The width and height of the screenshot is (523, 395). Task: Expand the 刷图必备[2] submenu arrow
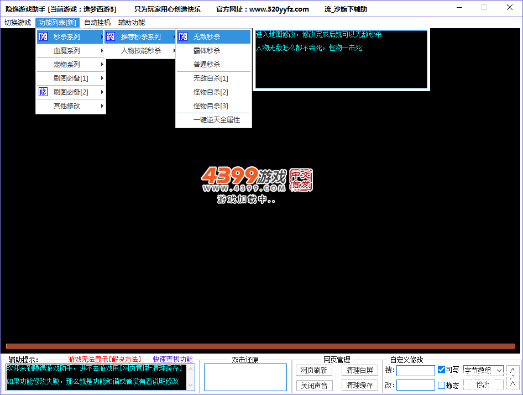(x=102, y=92)
